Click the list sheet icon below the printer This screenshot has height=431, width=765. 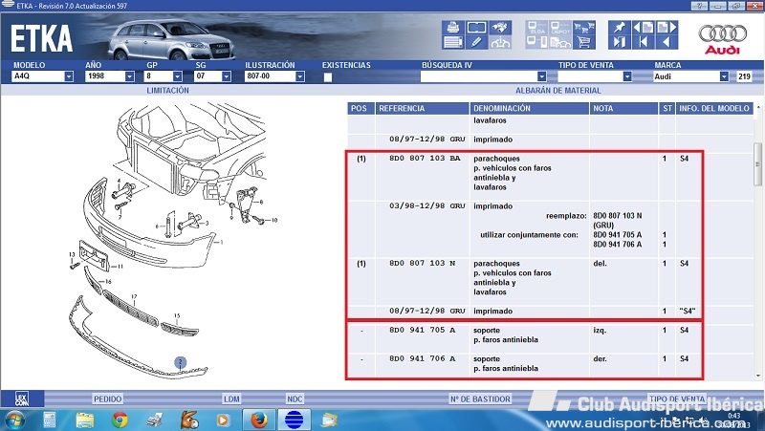[x=452, y=42]
